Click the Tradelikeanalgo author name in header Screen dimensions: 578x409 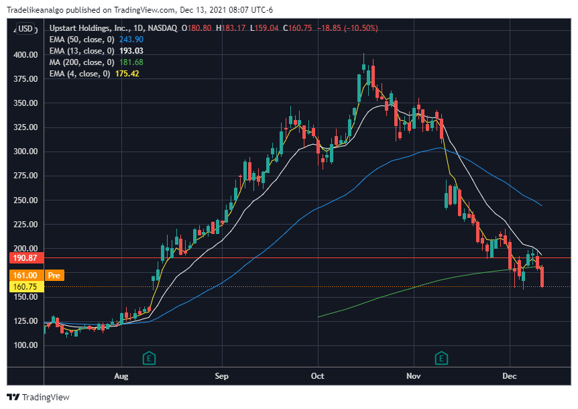[36, 10]
